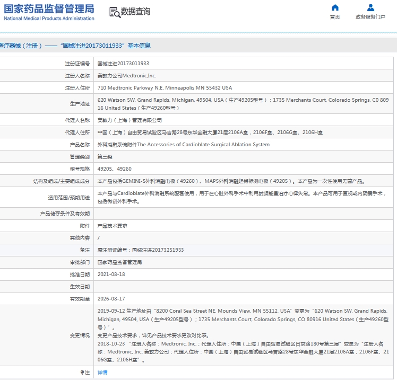Open the 政务服务门户 person icon
This screenshot has height=381, width=397.
point(370,7)
